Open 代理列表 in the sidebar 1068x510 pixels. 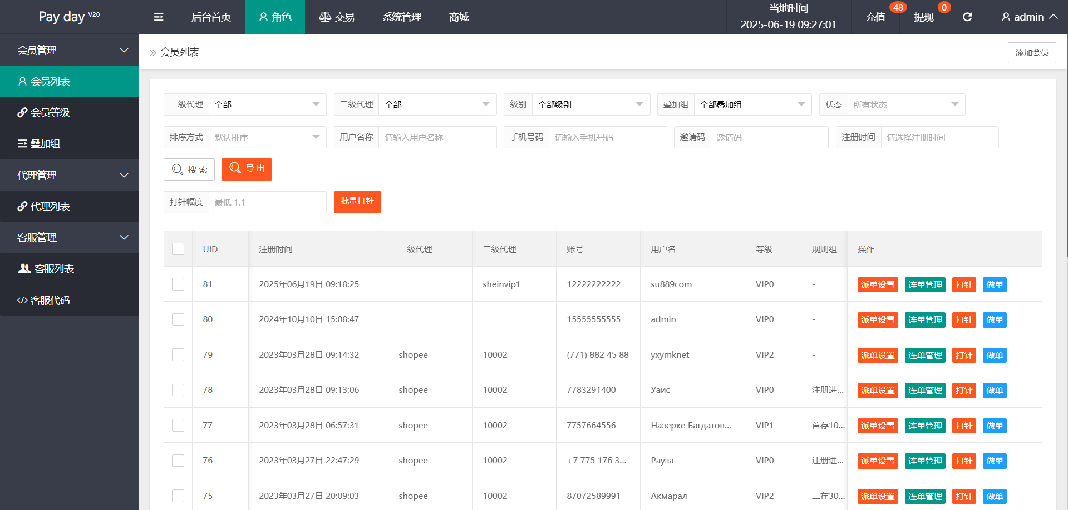(70, 206)
